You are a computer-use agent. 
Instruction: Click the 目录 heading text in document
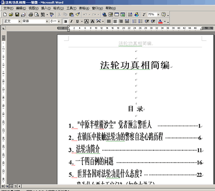click(136, 109)
